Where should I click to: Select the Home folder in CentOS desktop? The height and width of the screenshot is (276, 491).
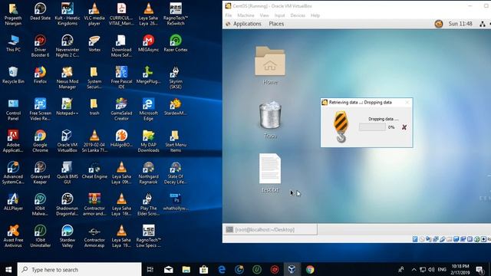[x=270, y=66]
